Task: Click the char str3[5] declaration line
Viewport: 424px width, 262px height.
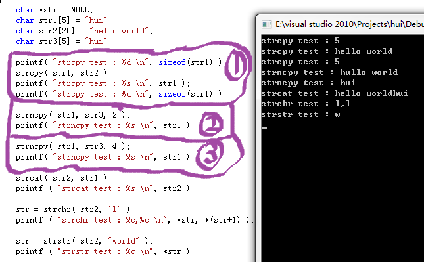Action: click(64, 41)
